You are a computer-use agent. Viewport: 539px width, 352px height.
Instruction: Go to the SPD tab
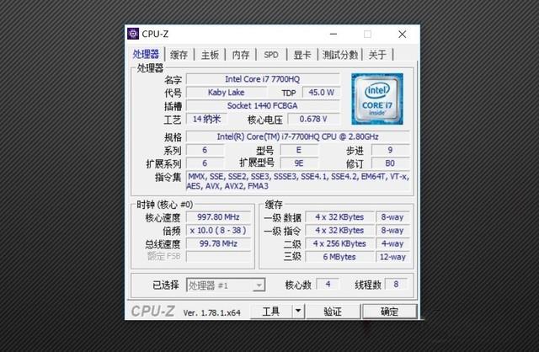pos(271,55)
